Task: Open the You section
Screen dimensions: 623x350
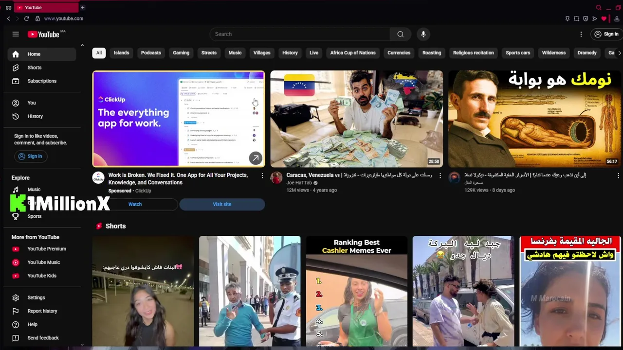Action: coord(42,103)
